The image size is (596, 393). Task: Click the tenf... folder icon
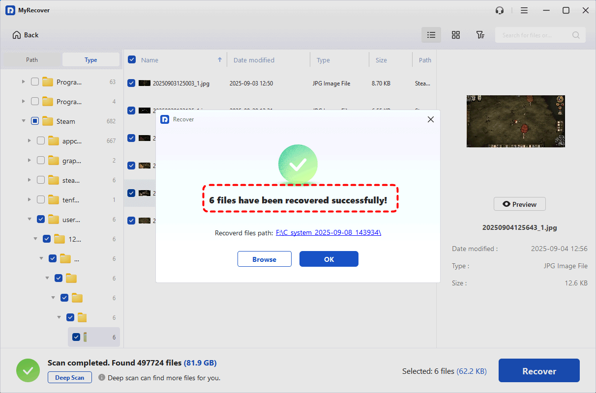[x=54, y=200]
